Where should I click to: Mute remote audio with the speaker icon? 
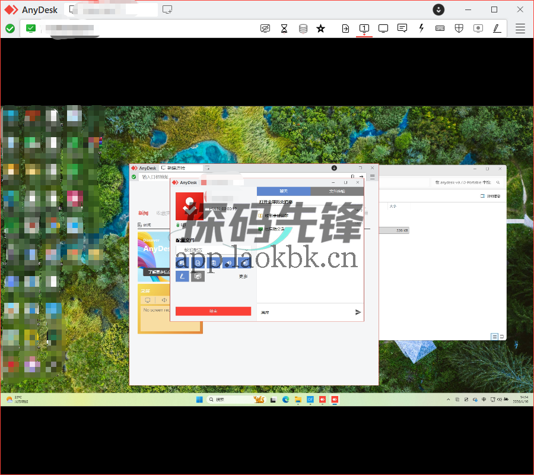[228, 262]
